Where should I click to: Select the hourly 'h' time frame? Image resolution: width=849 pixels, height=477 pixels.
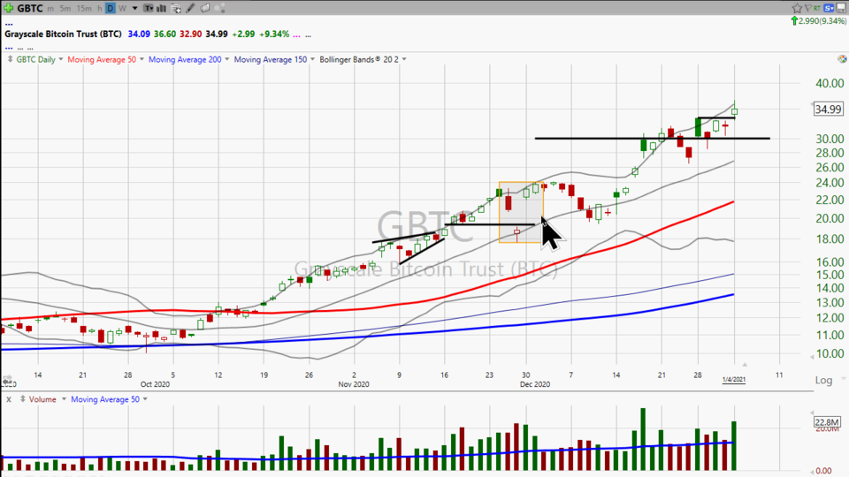[100, 9]
